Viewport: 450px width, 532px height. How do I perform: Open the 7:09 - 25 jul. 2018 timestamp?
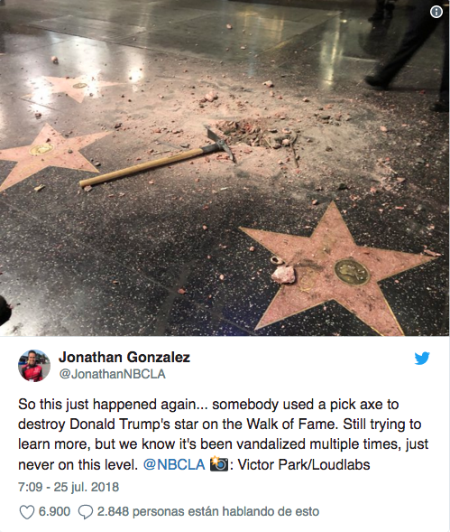pyautogui.click(x=69, y=487)
